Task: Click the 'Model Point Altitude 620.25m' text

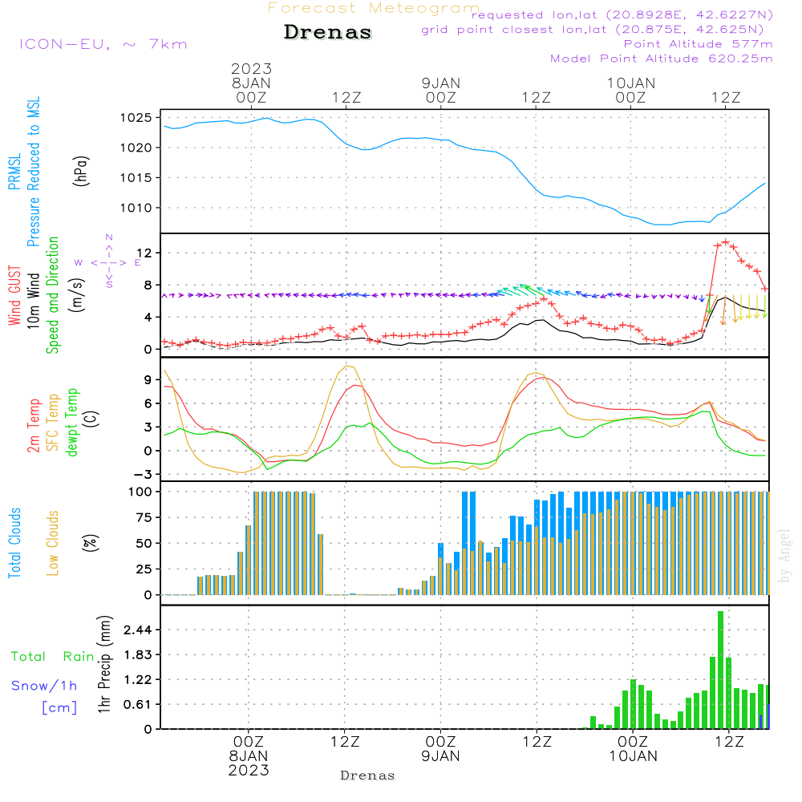Action: 662,59
